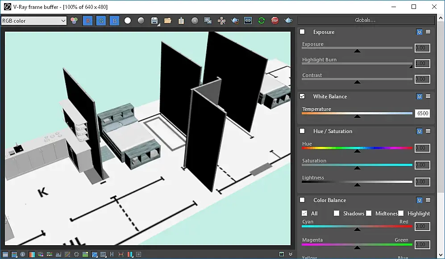Screen dimensions: 445x259
Task: Click the load image folder icon
Action: (168, 20)
